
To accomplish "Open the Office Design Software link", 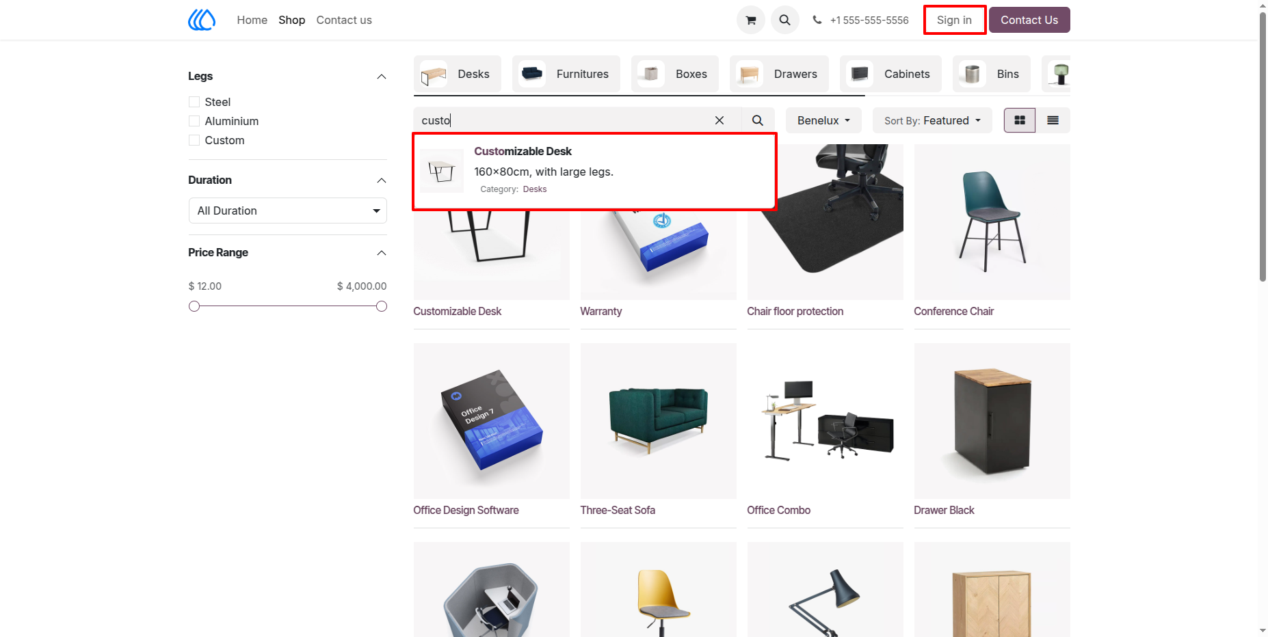I will click(x=466, y=510).
